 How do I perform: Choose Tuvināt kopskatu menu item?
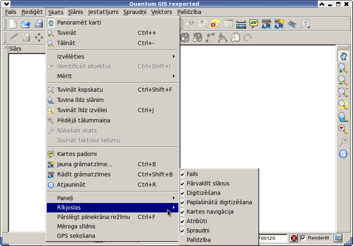click(x=113, y=90)
